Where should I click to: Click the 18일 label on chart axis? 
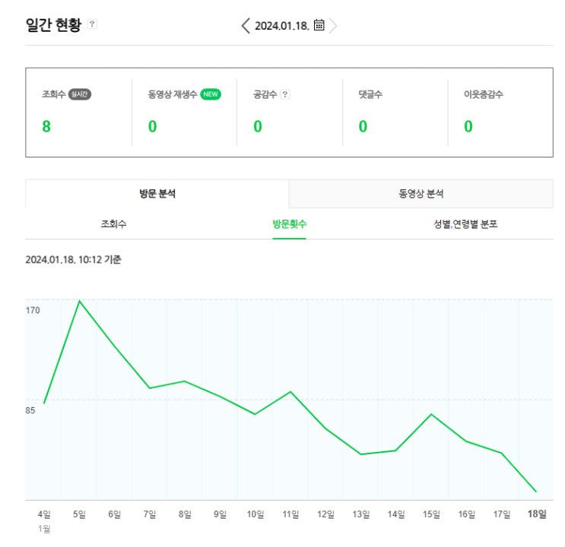coord(537,514)
